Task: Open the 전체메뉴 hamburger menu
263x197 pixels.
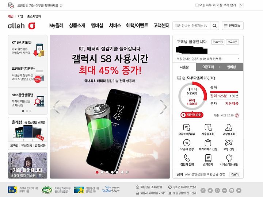Action: [232, 26]
